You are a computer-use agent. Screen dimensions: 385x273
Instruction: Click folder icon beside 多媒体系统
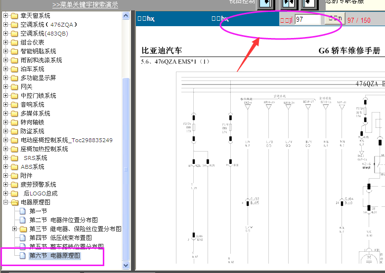click(x=14, y=114)
